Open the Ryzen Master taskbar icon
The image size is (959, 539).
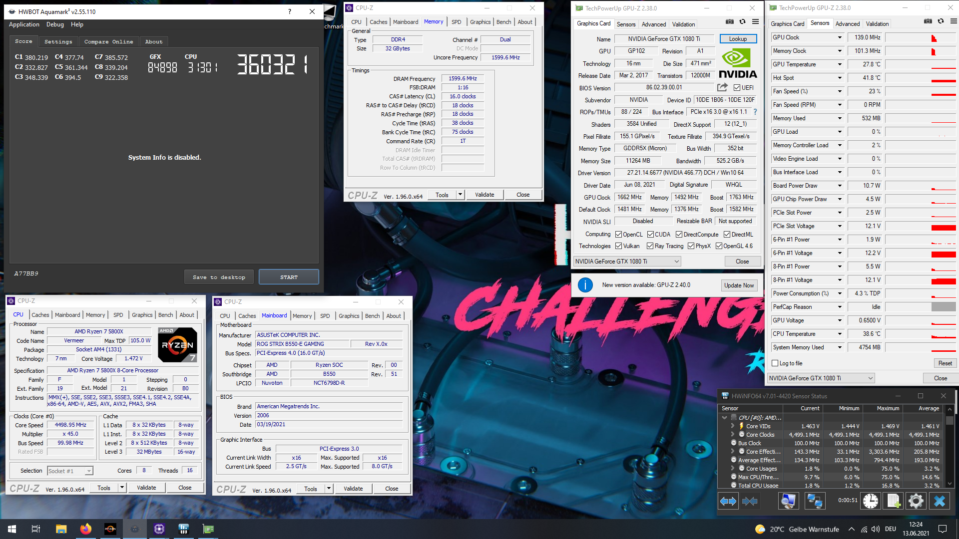click(x=110, y=529)
